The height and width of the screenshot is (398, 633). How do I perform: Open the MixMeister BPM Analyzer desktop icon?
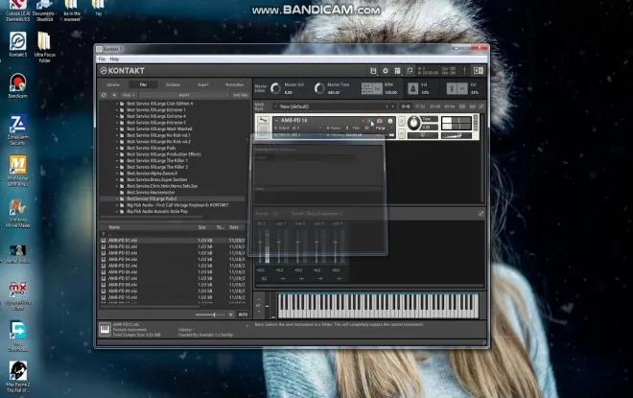(x=18, y=171)
